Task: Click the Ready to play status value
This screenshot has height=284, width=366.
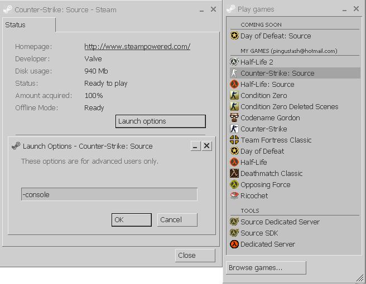Action: pyautogui.click(x=106, y=84)
